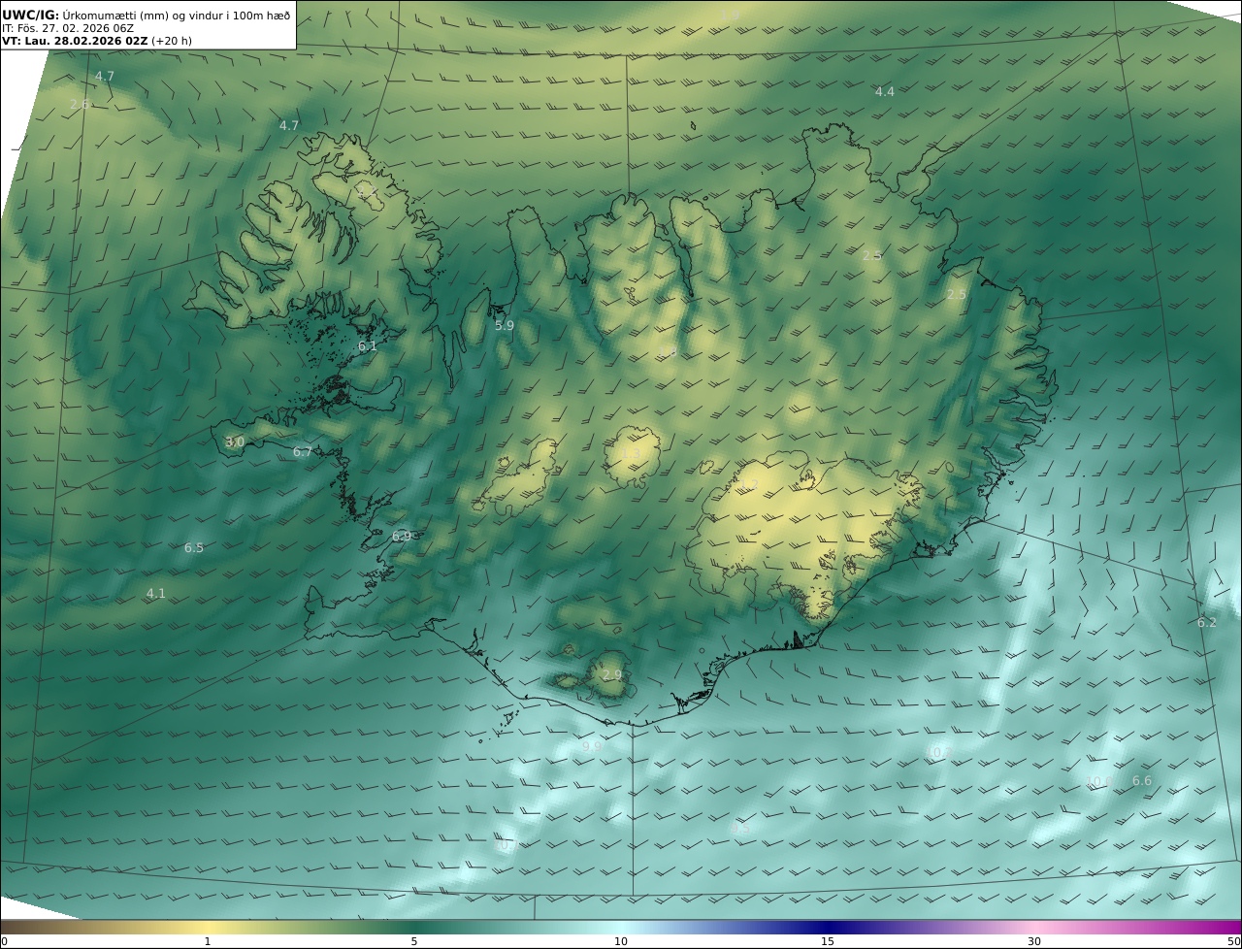Click the 2.9 value inside the southern glacier
Screen dimensions: 1242x949
611,675
